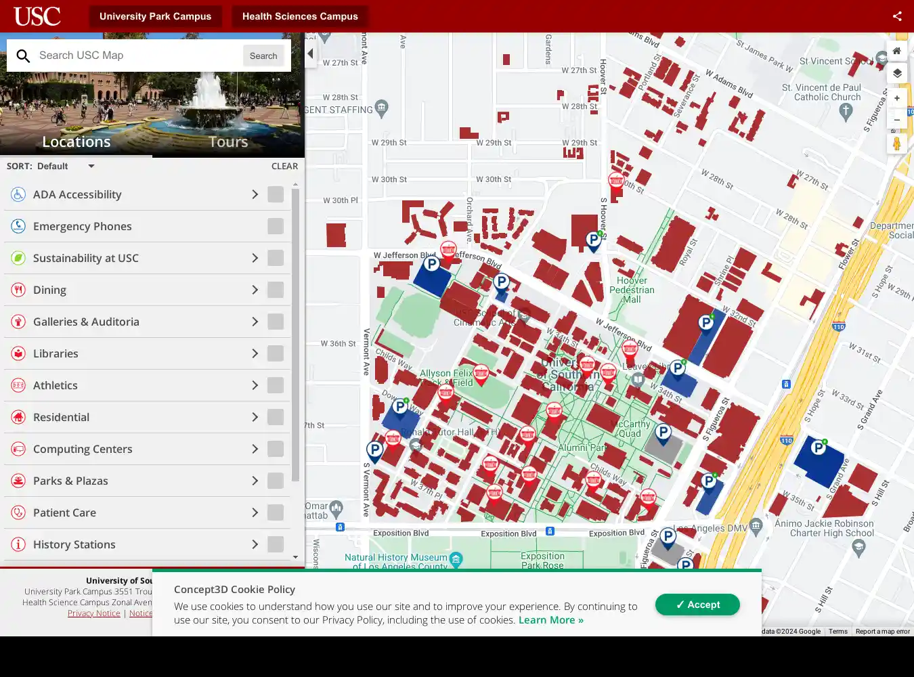Screen dimensions: 914x677
Task: Collapse the sidebar with the arrow handle
Action: coord(310,53)
